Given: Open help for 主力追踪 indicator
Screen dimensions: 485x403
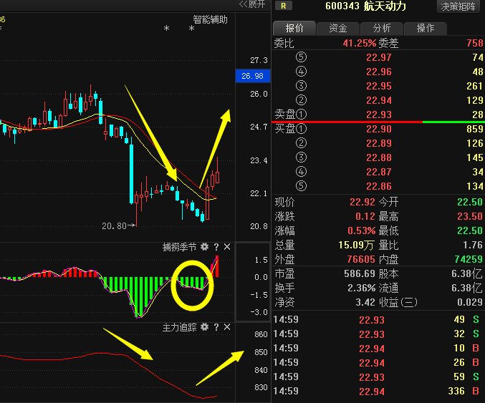Looking at the screenshot, I should tap(216, 327).
